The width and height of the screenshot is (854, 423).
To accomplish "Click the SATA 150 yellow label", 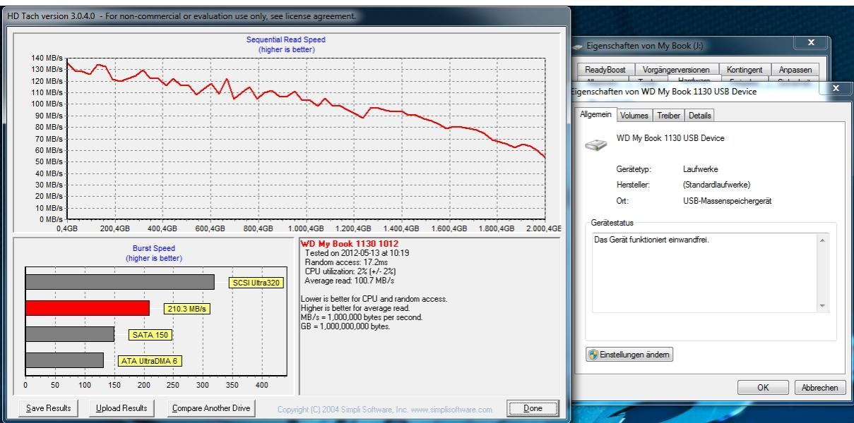I will [150, 335].
